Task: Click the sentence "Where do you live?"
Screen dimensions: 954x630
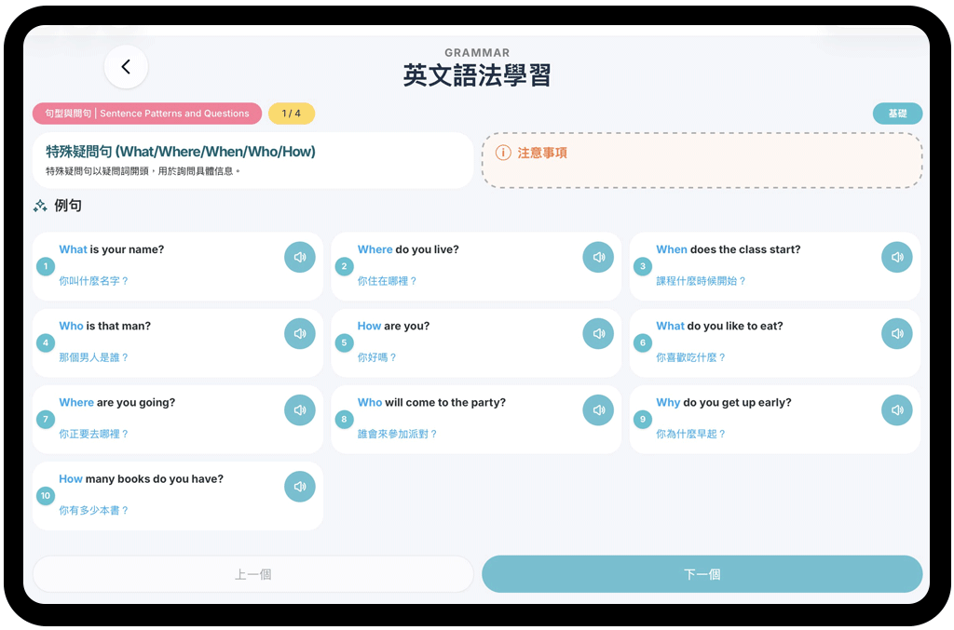Action: coord(408,249)
